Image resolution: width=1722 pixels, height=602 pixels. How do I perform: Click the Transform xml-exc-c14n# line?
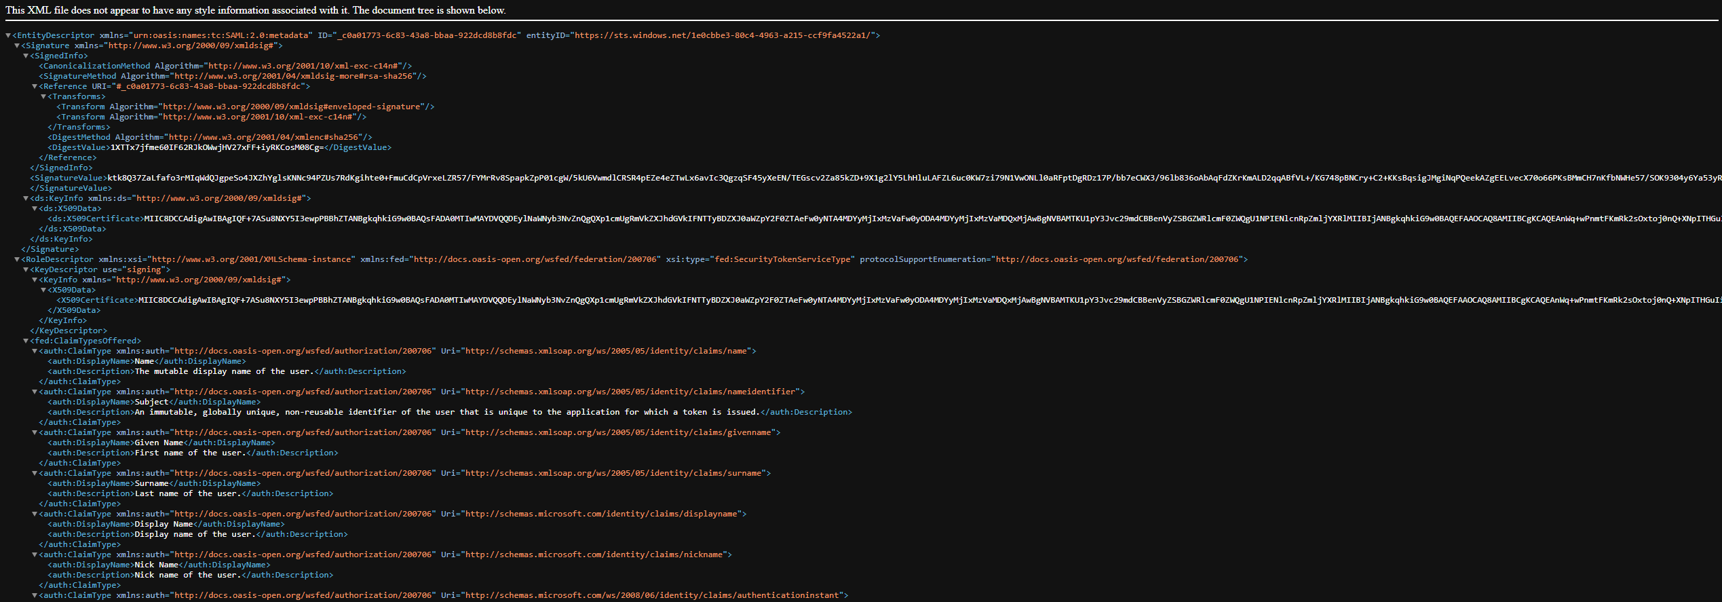coord(212,117)
